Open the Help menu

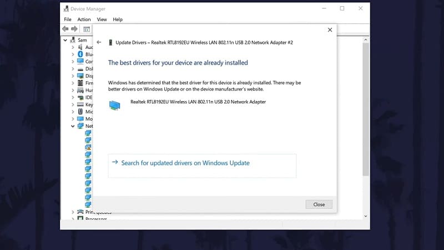[x=118, y=19]
